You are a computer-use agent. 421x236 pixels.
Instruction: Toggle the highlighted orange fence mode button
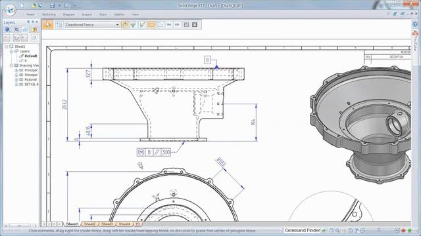151,25
